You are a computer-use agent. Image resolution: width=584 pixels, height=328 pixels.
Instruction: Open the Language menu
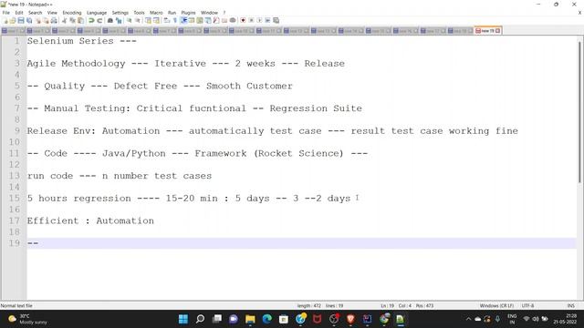click(97, 13)
